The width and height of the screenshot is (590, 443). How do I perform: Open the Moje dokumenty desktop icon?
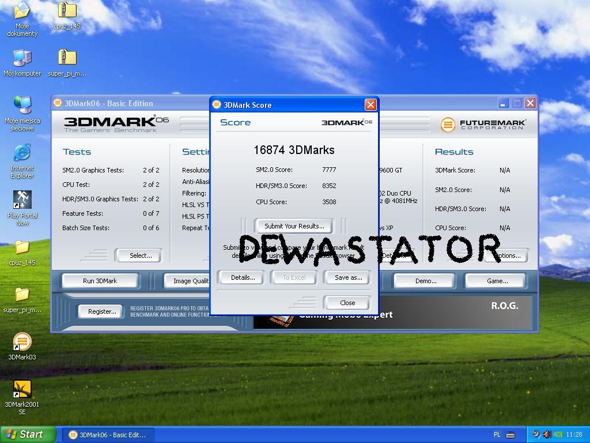(x=22, y=19)
